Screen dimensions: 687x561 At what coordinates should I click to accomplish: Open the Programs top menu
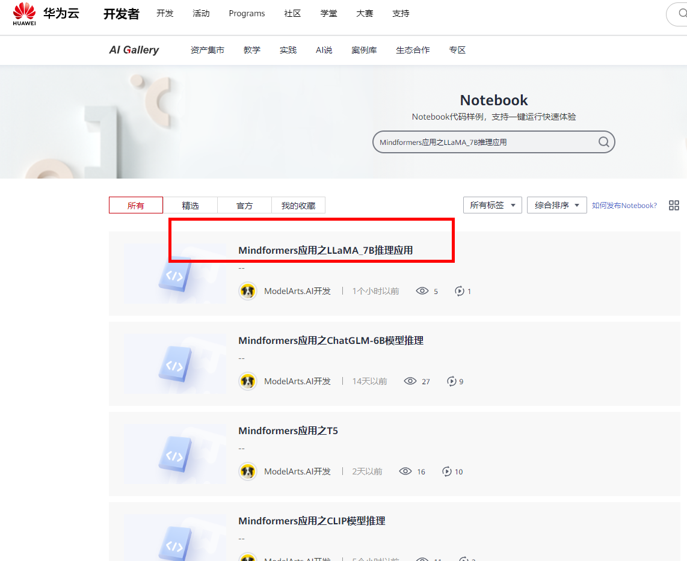tap(247, 14)
